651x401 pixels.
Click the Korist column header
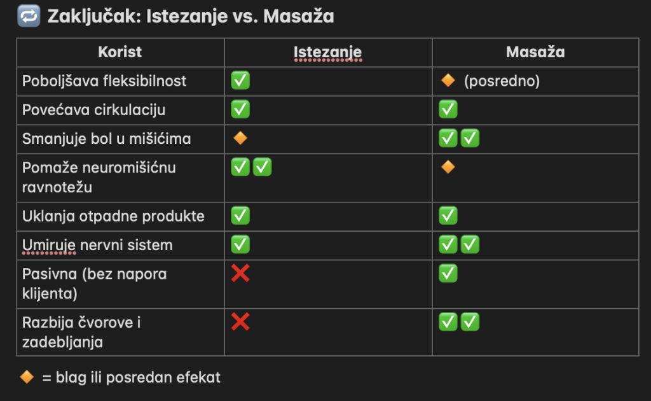pyautogui.click(x=120, y=52)
